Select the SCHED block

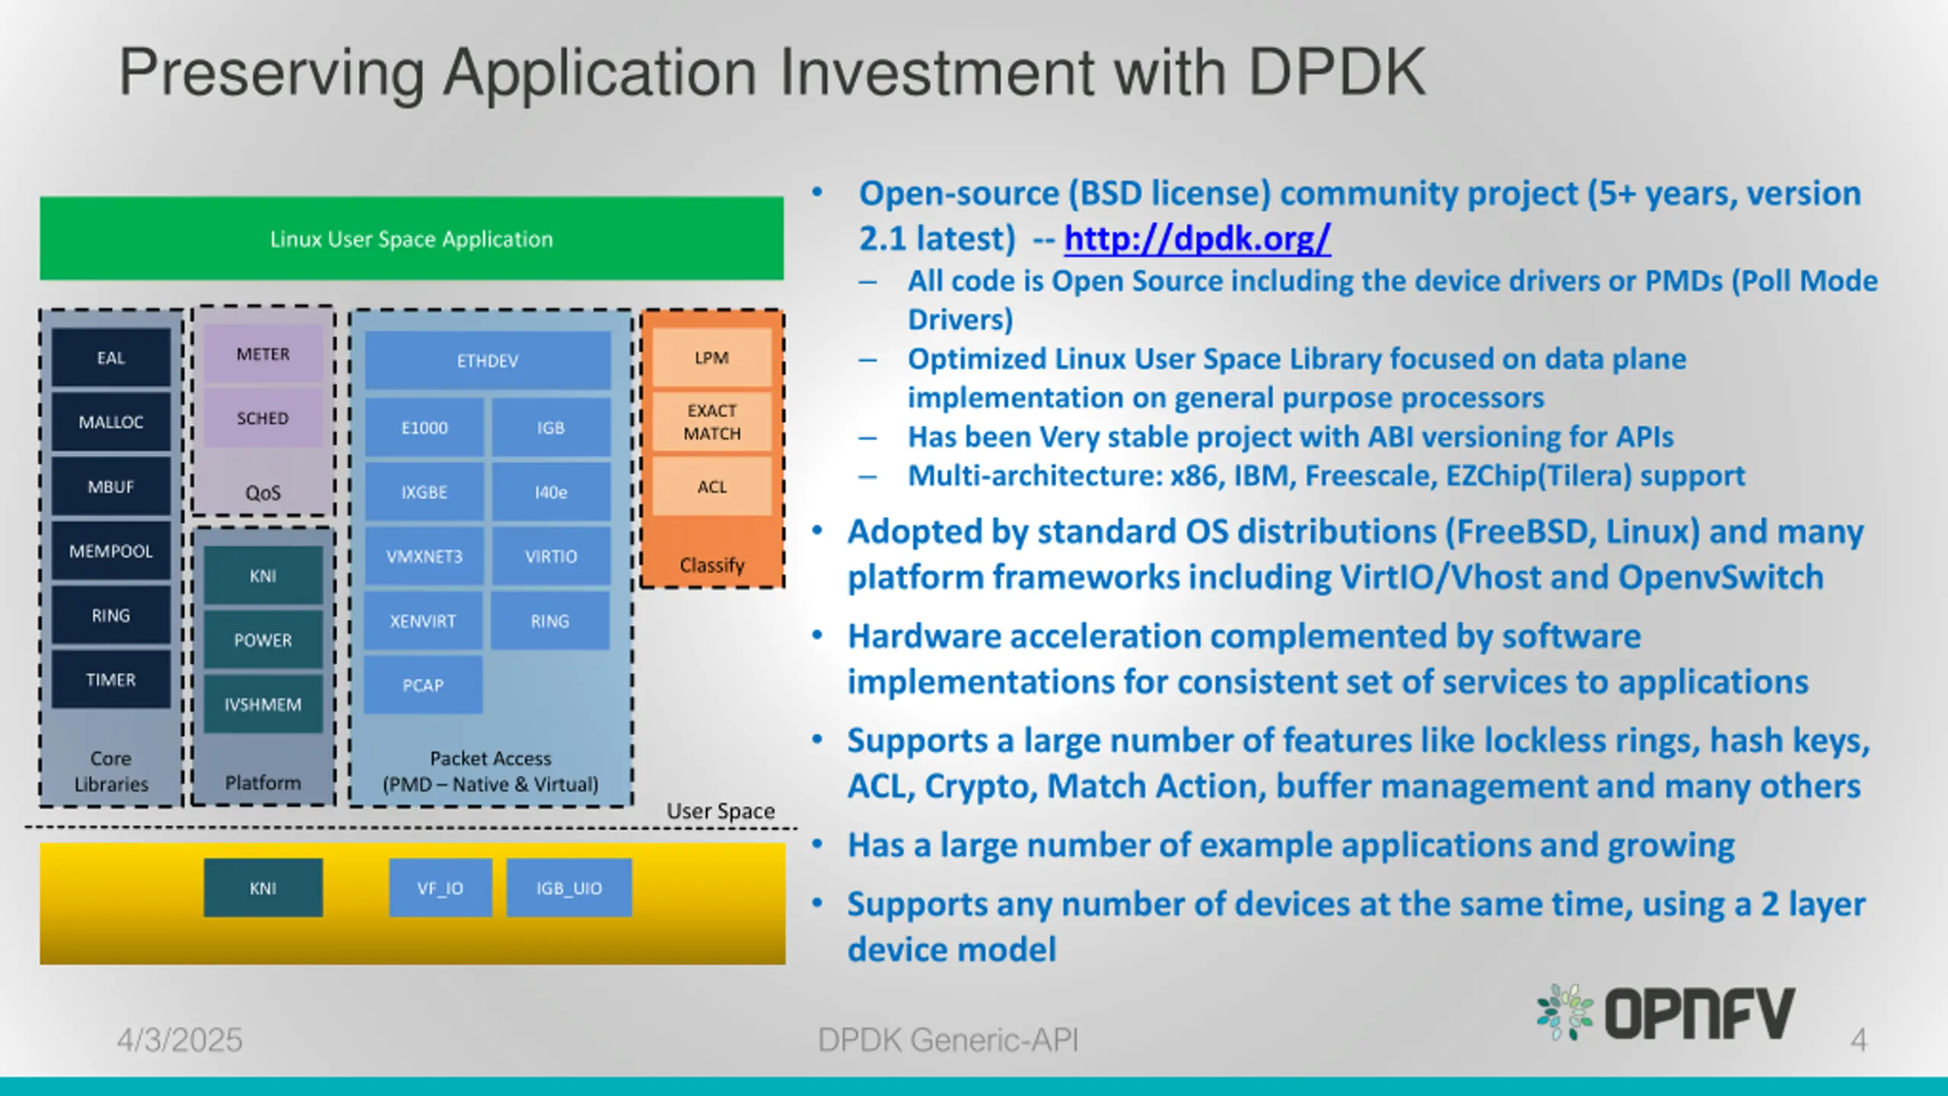(x=263, y=418)
